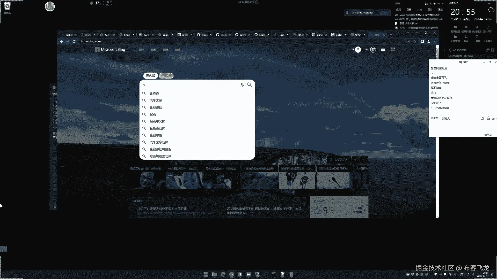Click the scheduled shutdown (定时关机) power icon
Screen dimensions: 497x279
[x=488, y=27]
